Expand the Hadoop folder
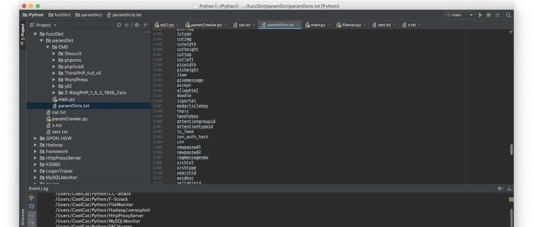This screenshot has width=533, height=227. click(36, 145)
